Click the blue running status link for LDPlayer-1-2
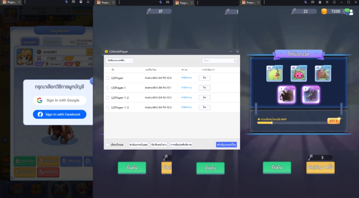 pos(186,98)
